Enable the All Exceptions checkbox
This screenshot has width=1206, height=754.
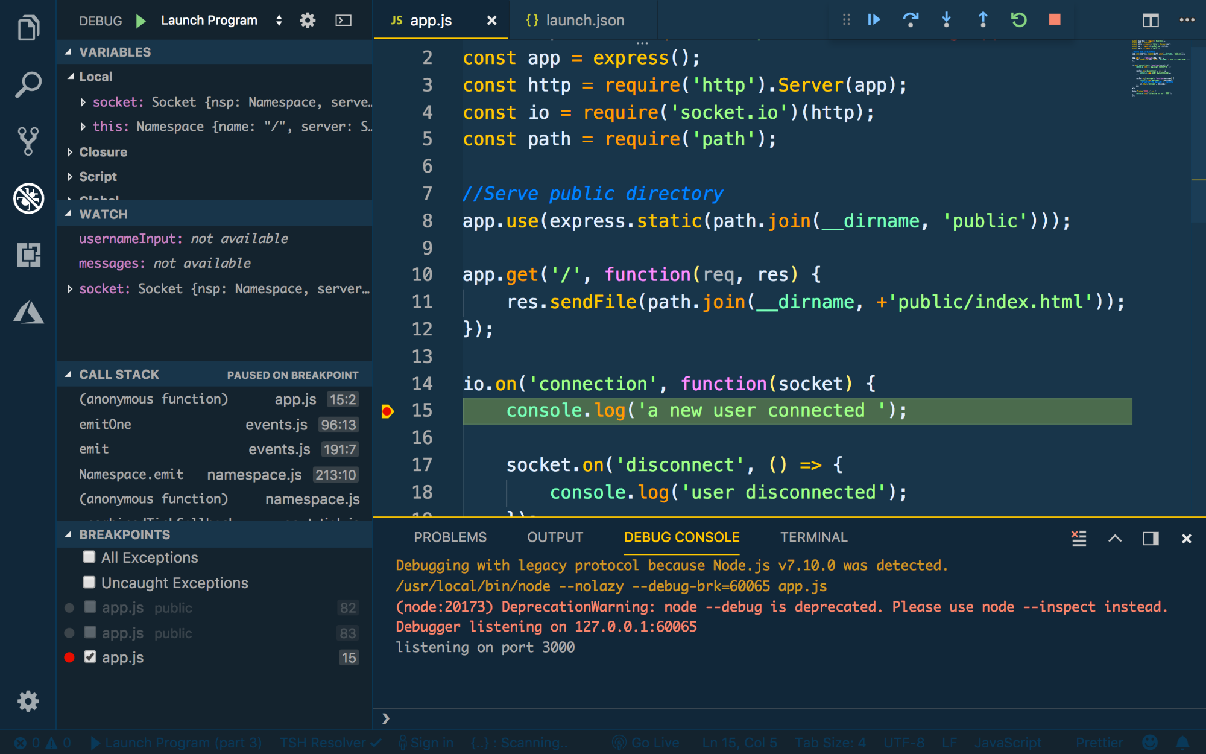tap(89, 557)
